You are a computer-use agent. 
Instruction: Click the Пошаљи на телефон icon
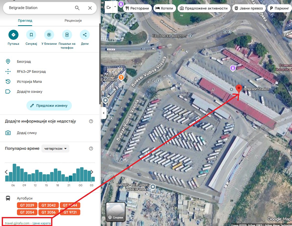pos(67,35)
